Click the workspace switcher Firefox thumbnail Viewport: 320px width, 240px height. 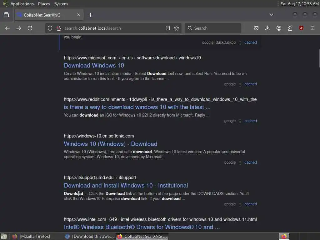284,236
